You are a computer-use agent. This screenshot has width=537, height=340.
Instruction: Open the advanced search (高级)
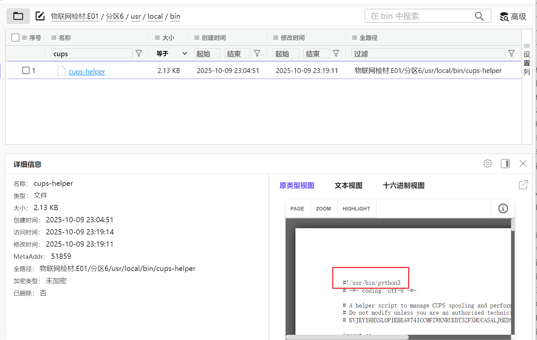513,16
